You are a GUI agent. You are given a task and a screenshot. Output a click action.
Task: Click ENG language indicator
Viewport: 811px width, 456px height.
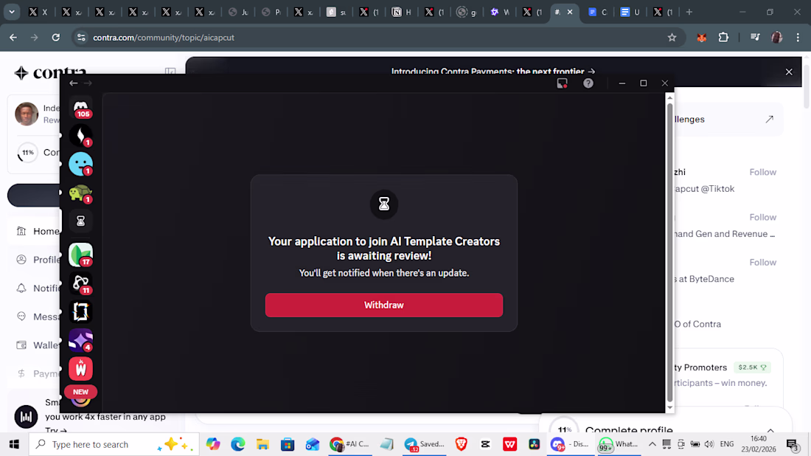tap(727, 444)
